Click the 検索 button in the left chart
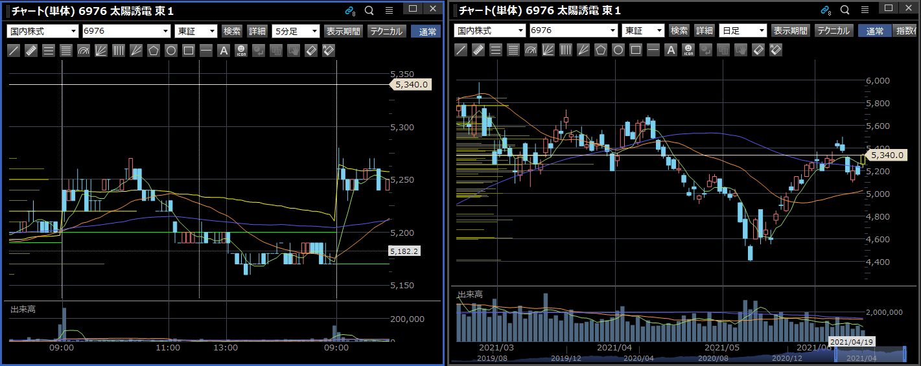 (232, 31)
